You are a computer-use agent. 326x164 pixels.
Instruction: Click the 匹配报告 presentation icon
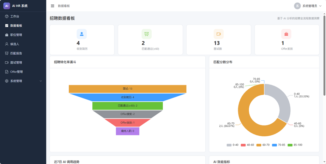click(7, 53)
